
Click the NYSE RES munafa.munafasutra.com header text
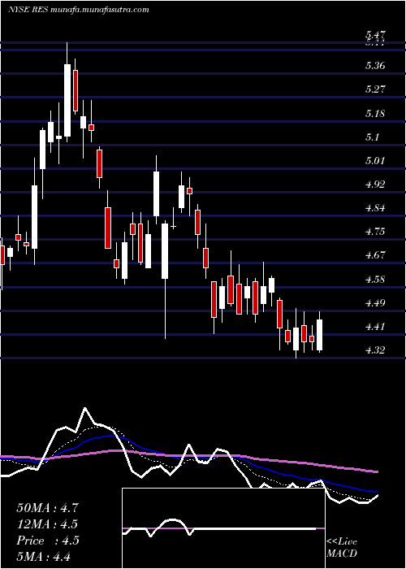78,10
